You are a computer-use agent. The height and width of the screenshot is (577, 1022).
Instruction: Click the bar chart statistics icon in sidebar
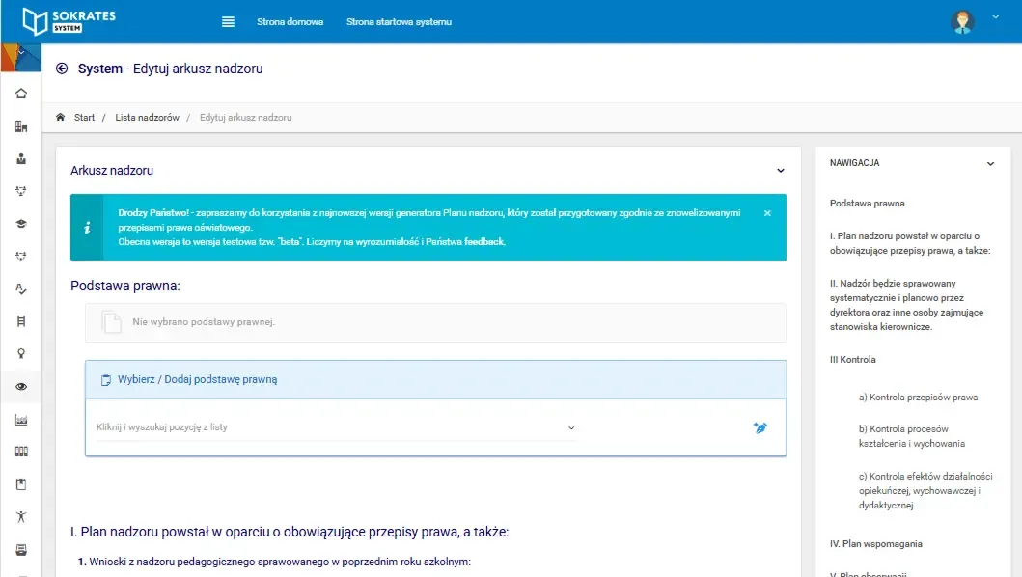(x=21, y=419)
